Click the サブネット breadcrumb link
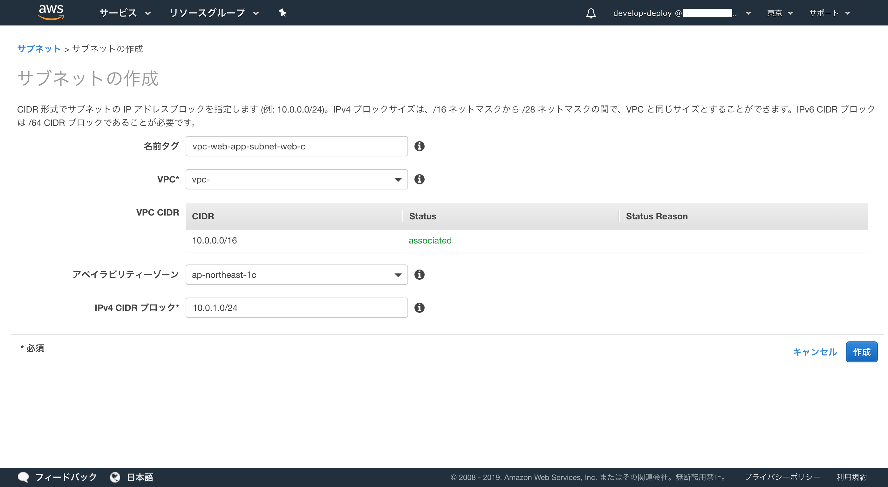The height and width of the screenshot is (487, 888). (39, 49)
